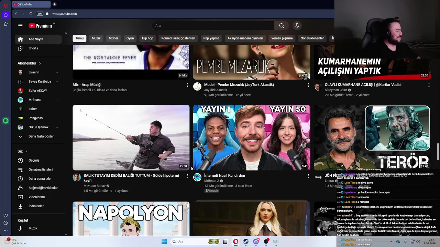Click the Opera menu logo
Viewport: 440px width, 247px height.
(x=5, y=5)
